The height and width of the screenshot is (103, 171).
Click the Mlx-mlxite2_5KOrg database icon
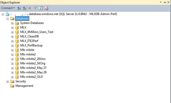[17, 63]
